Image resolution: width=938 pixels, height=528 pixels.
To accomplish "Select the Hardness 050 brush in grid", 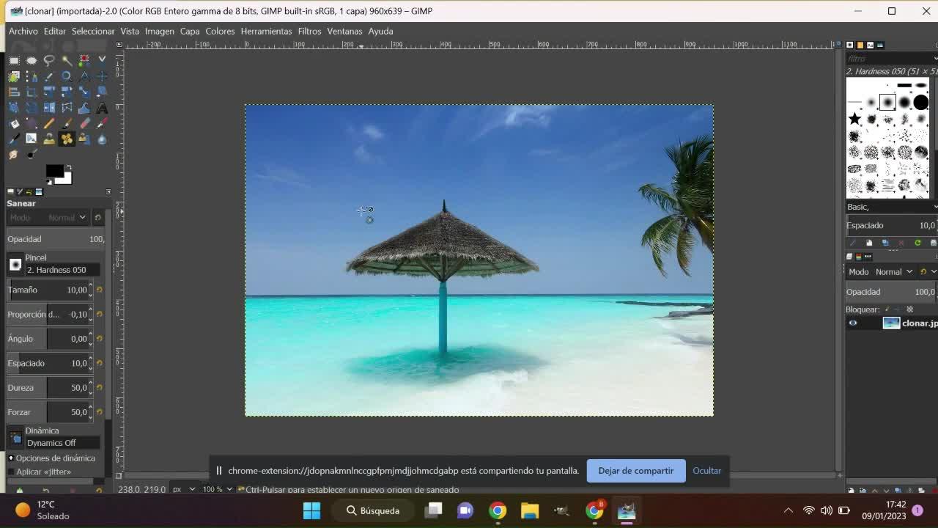I will 887,102.
